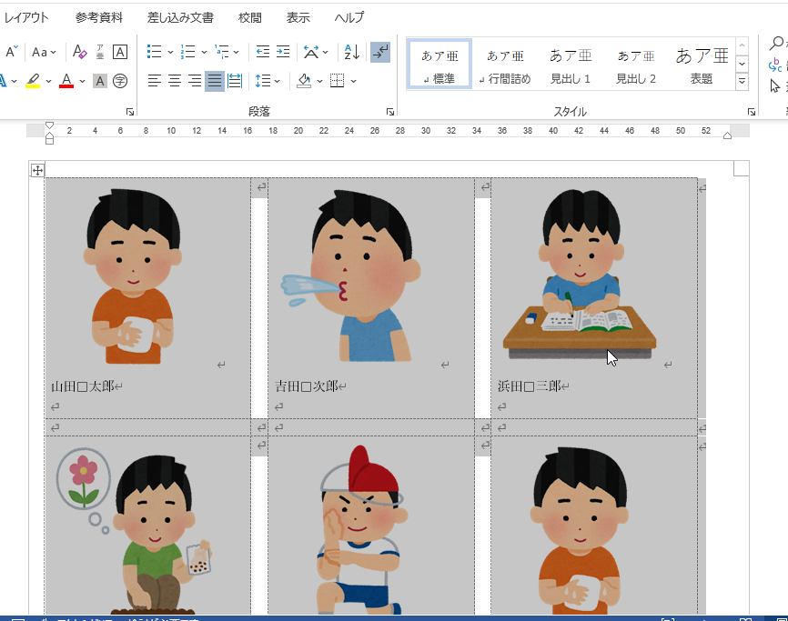Toggle the paragraph marks display icon

[380, 53]
